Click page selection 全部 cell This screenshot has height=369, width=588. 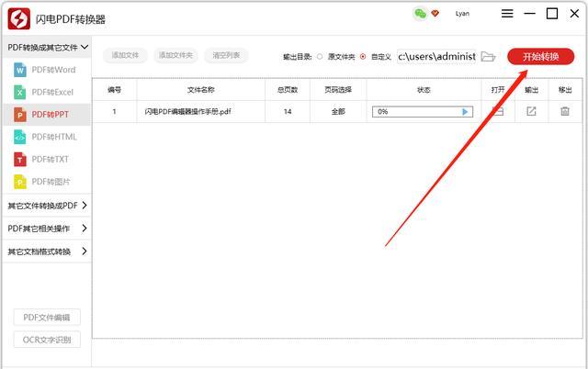[x=338, y=112]
